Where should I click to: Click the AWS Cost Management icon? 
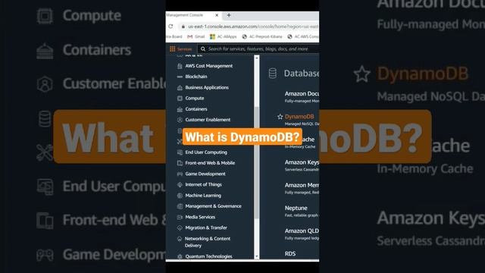180,66
